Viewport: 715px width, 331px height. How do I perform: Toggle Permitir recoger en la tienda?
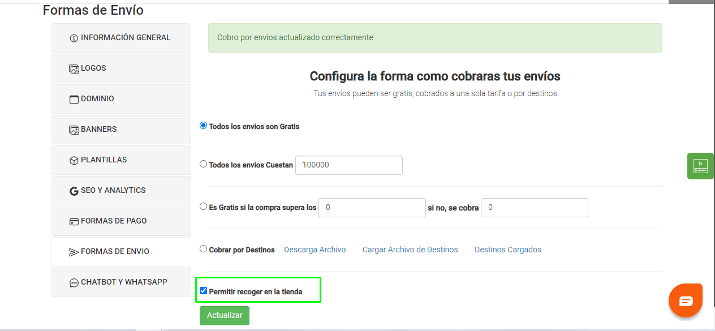204,290
